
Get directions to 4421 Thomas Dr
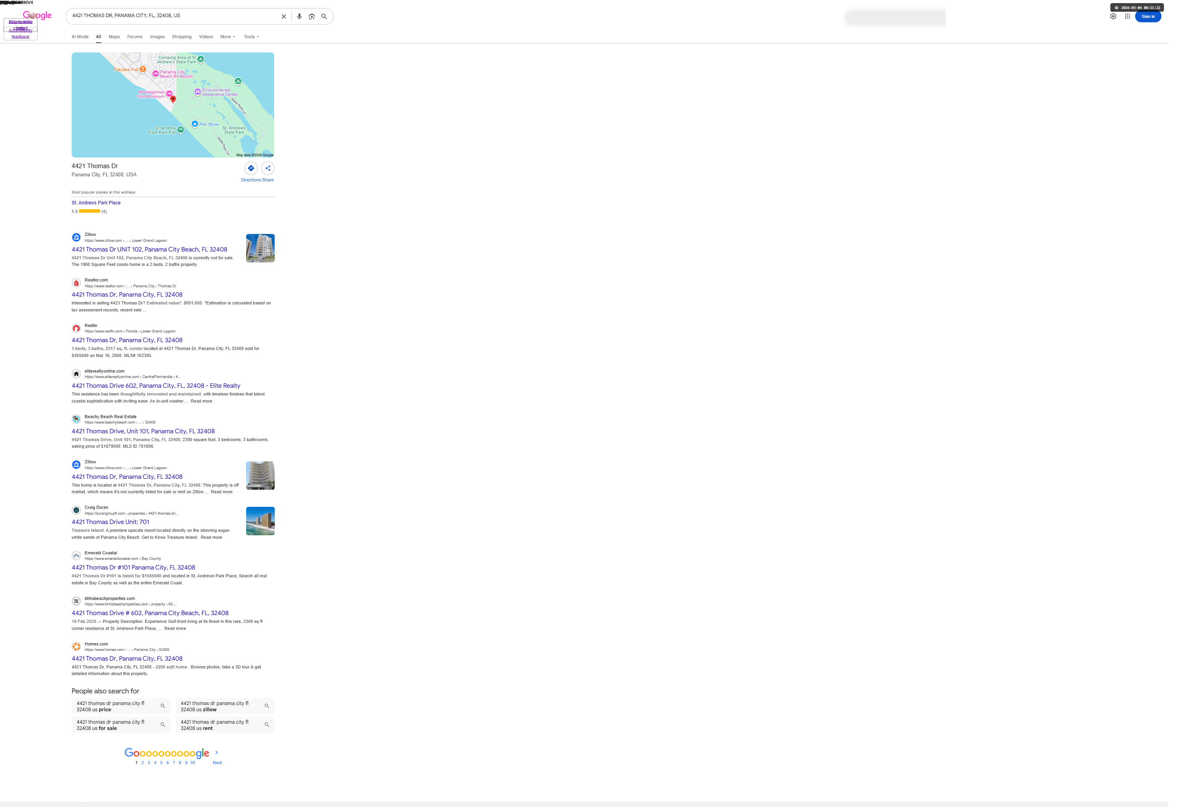251,168
